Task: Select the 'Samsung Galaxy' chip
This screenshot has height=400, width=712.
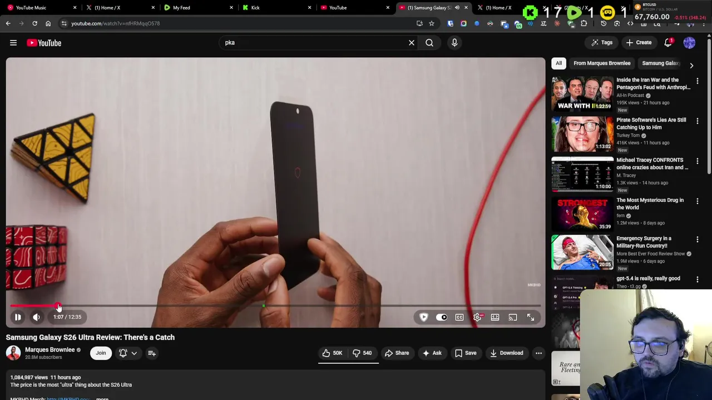Action: (x=661, y=63)
